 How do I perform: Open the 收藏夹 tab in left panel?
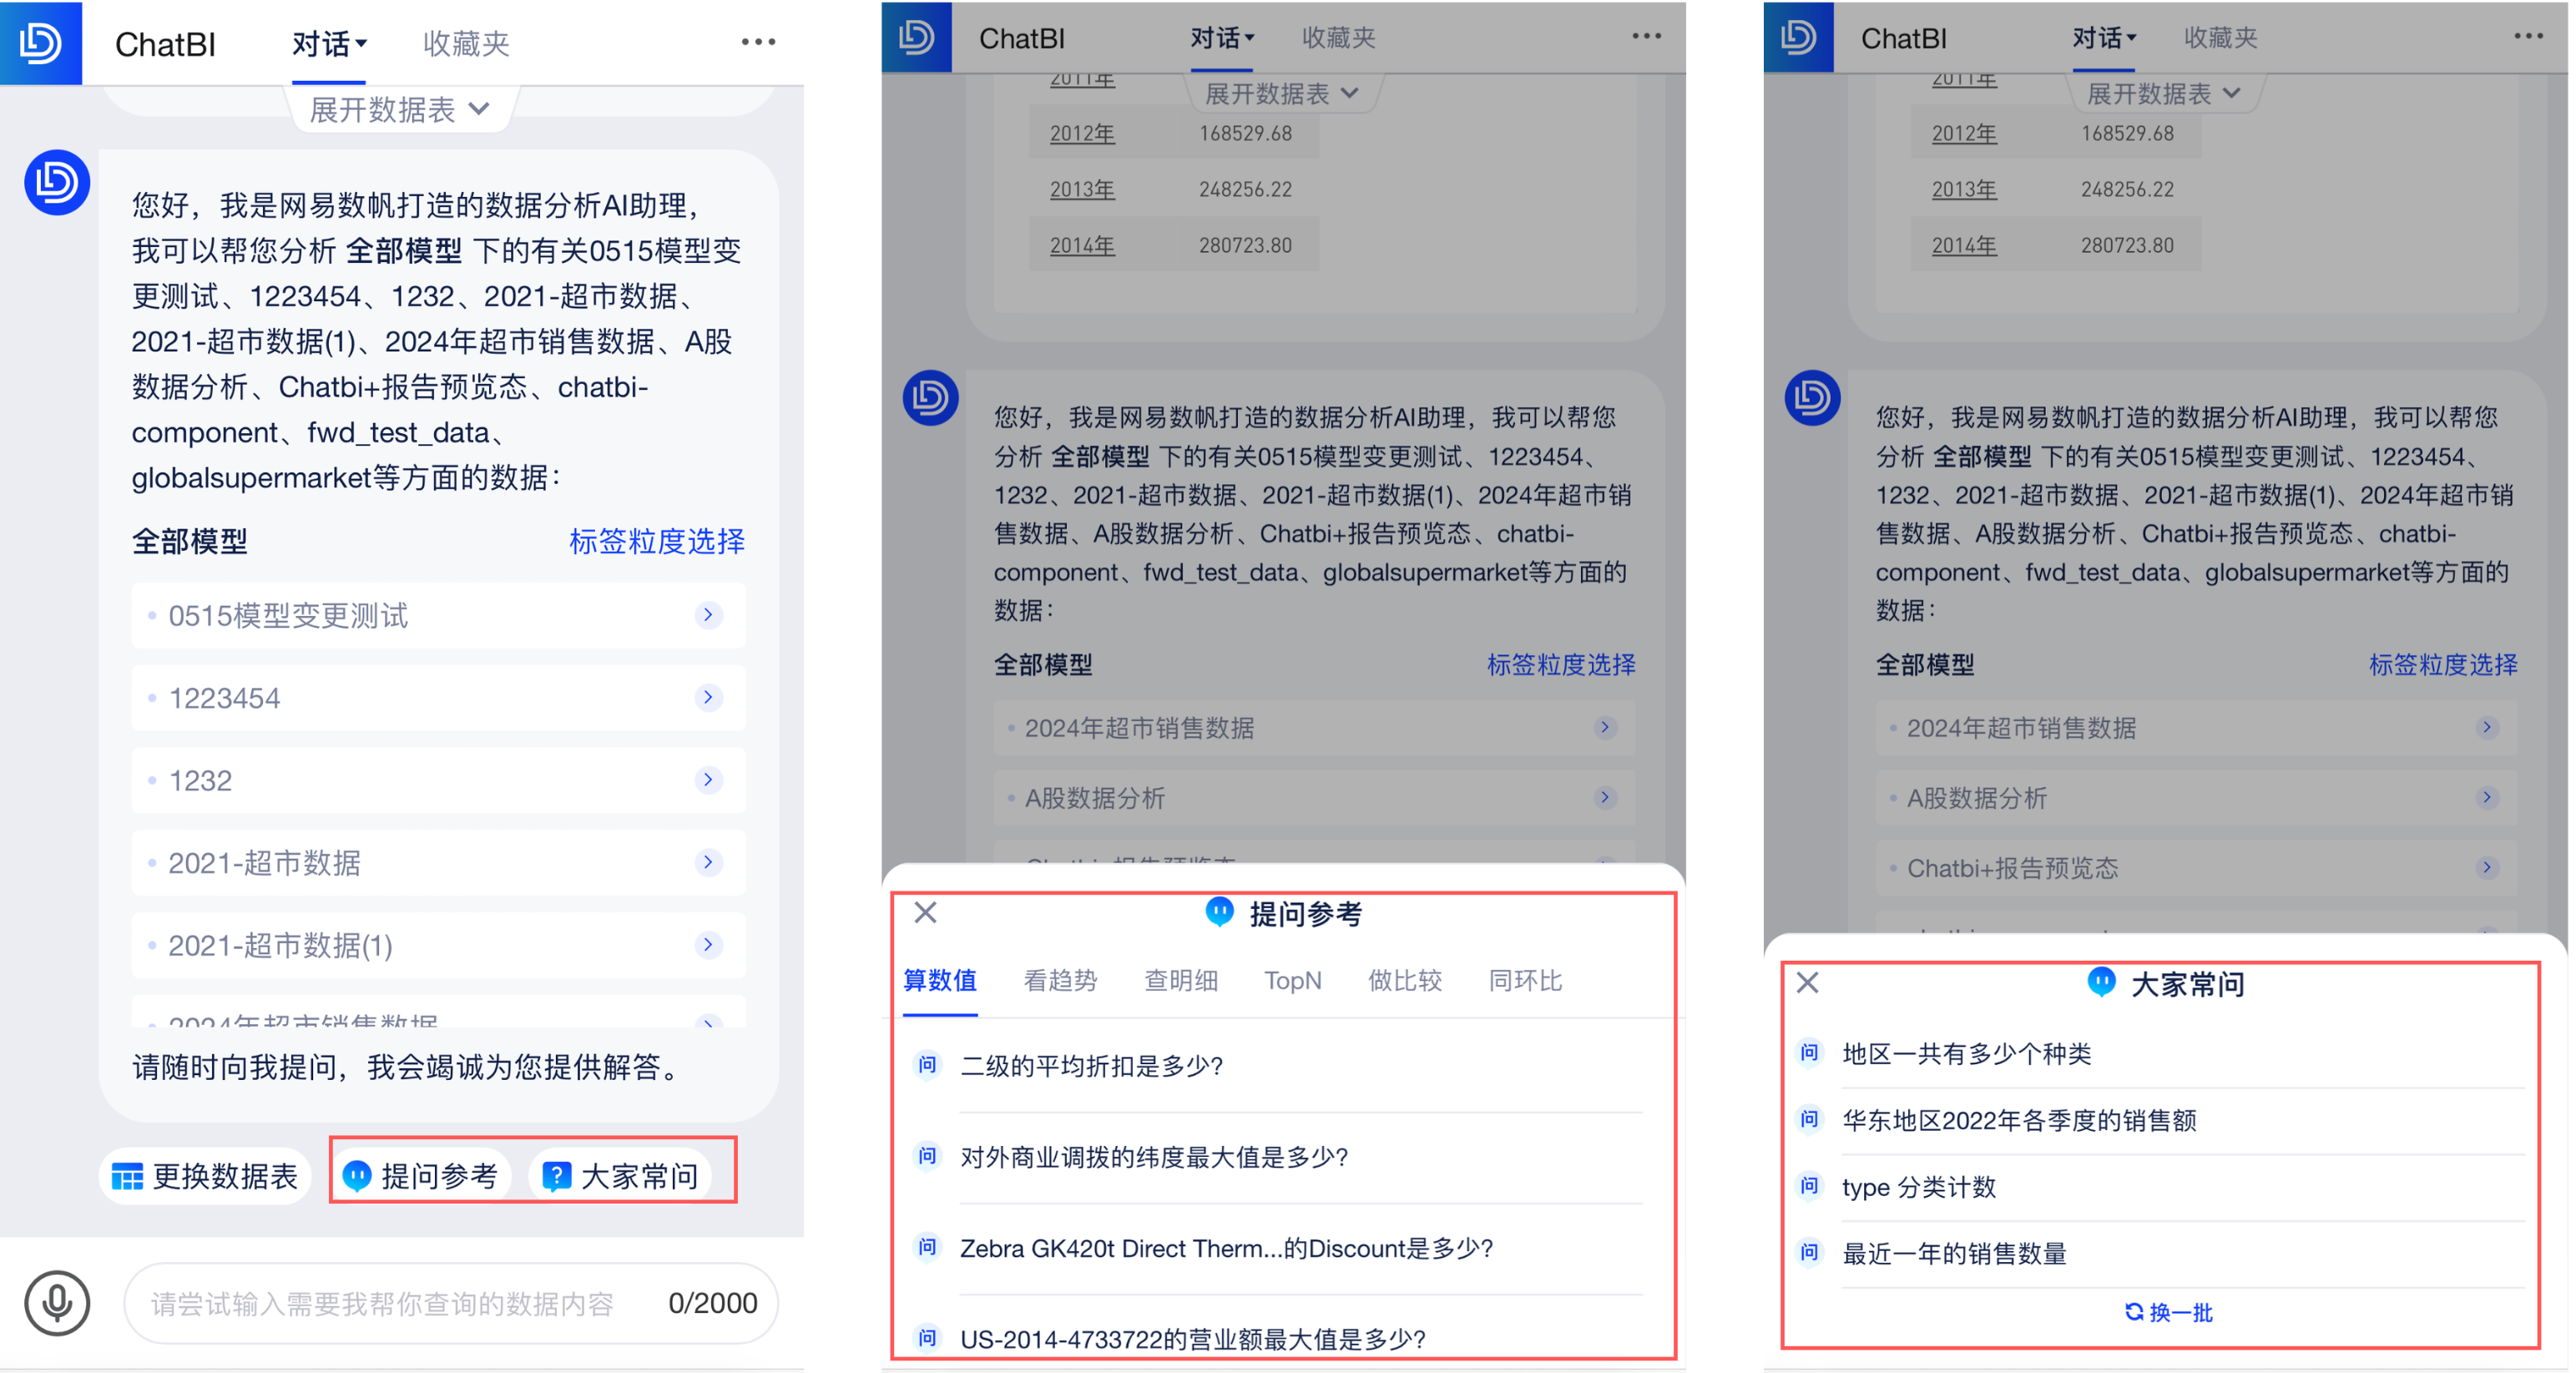[x=466, y=44]
